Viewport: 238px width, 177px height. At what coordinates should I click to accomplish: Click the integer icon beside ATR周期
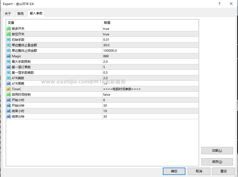9,83
